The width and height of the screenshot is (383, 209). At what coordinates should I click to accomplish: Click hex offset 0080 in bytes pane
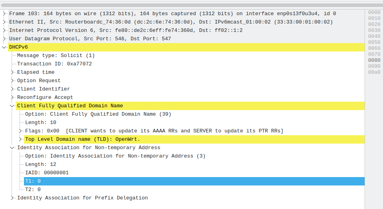click(374, 60)
